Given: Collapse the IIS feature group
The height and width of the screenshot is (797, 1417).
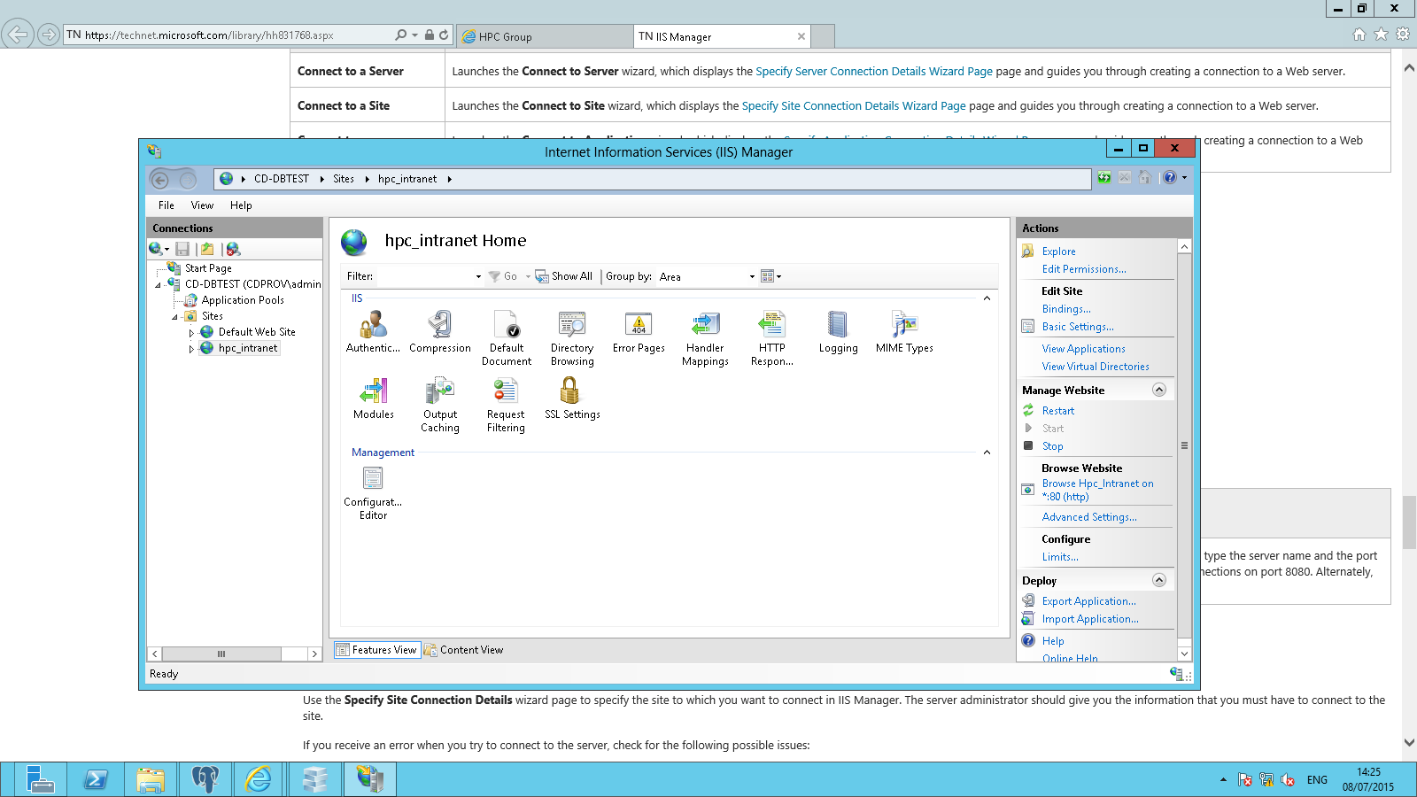Looking at the screenshot, I should click(x=987, y=298).
